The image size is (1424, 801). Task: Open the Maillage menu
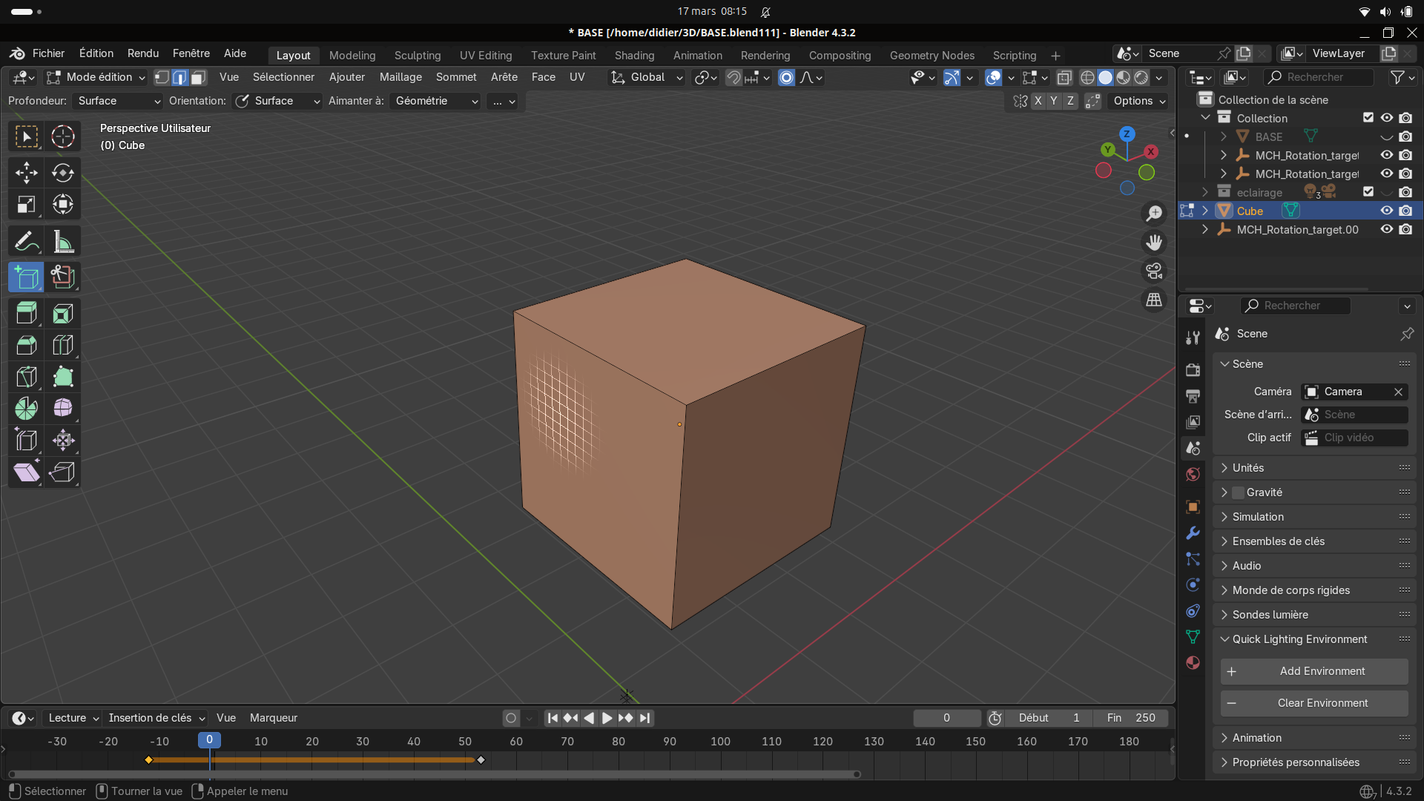(x=400, y=77)
